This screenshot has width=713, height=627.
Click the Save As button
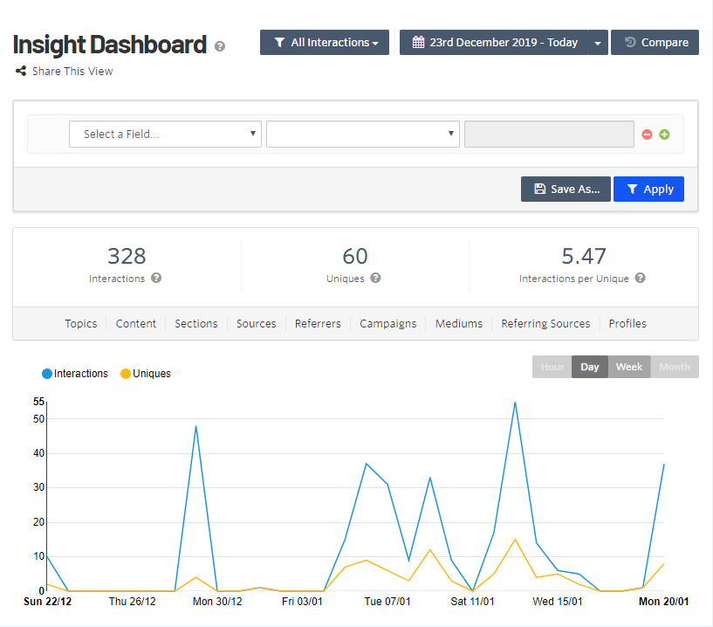[566, 189]
